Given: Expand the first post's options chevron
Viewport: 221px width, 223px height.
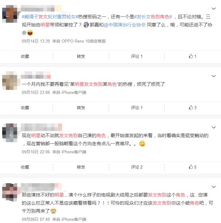Looking at the screenshot, I should tap(214, 8).
